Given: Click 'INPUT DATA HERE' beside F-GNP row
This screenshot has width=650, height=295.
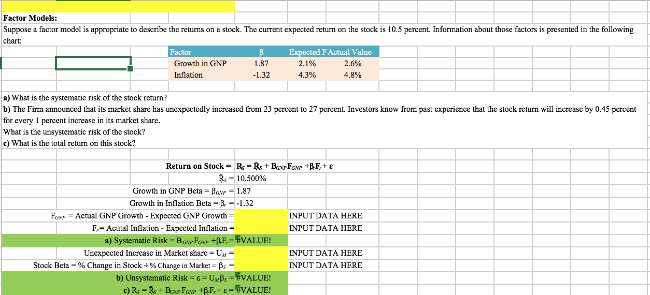Looking at the screenshot, I should (326, 216).
